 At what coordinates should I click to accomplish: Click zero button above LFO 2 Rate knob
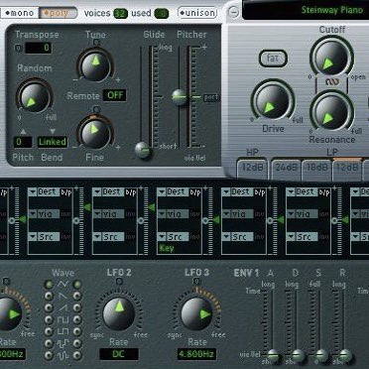click(119, 282)
